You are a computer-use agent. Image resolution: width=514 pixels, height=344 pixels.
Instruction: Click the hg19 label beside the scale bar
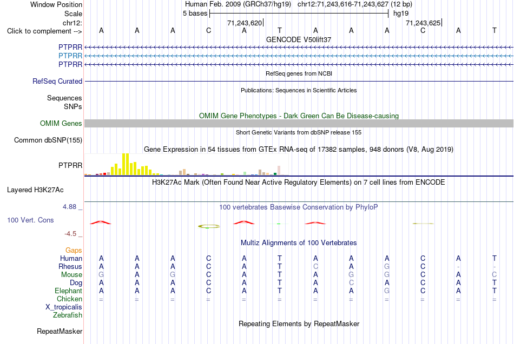coord(401,14)
